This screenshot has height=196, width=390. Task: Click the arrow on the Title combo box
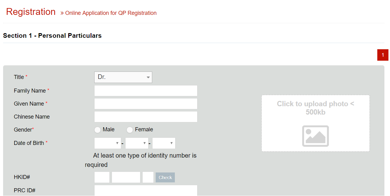(x=148, y=77)
